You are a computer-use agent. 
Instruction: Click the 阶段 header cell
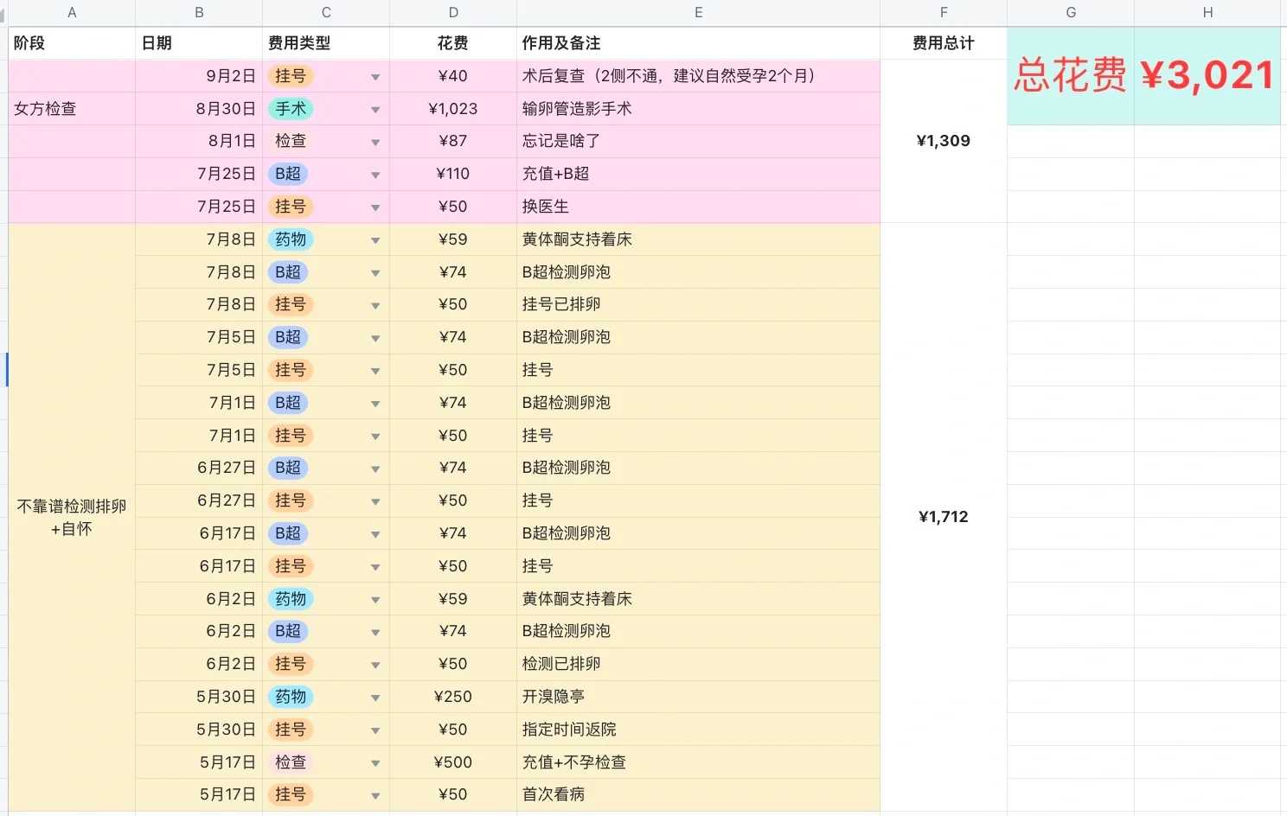coord(72,42)
